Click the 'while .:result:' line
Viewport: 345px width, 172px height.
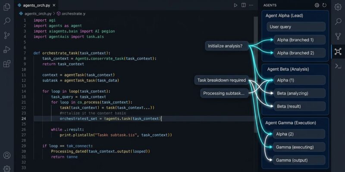pyautogui.click(x=68, y=129)
